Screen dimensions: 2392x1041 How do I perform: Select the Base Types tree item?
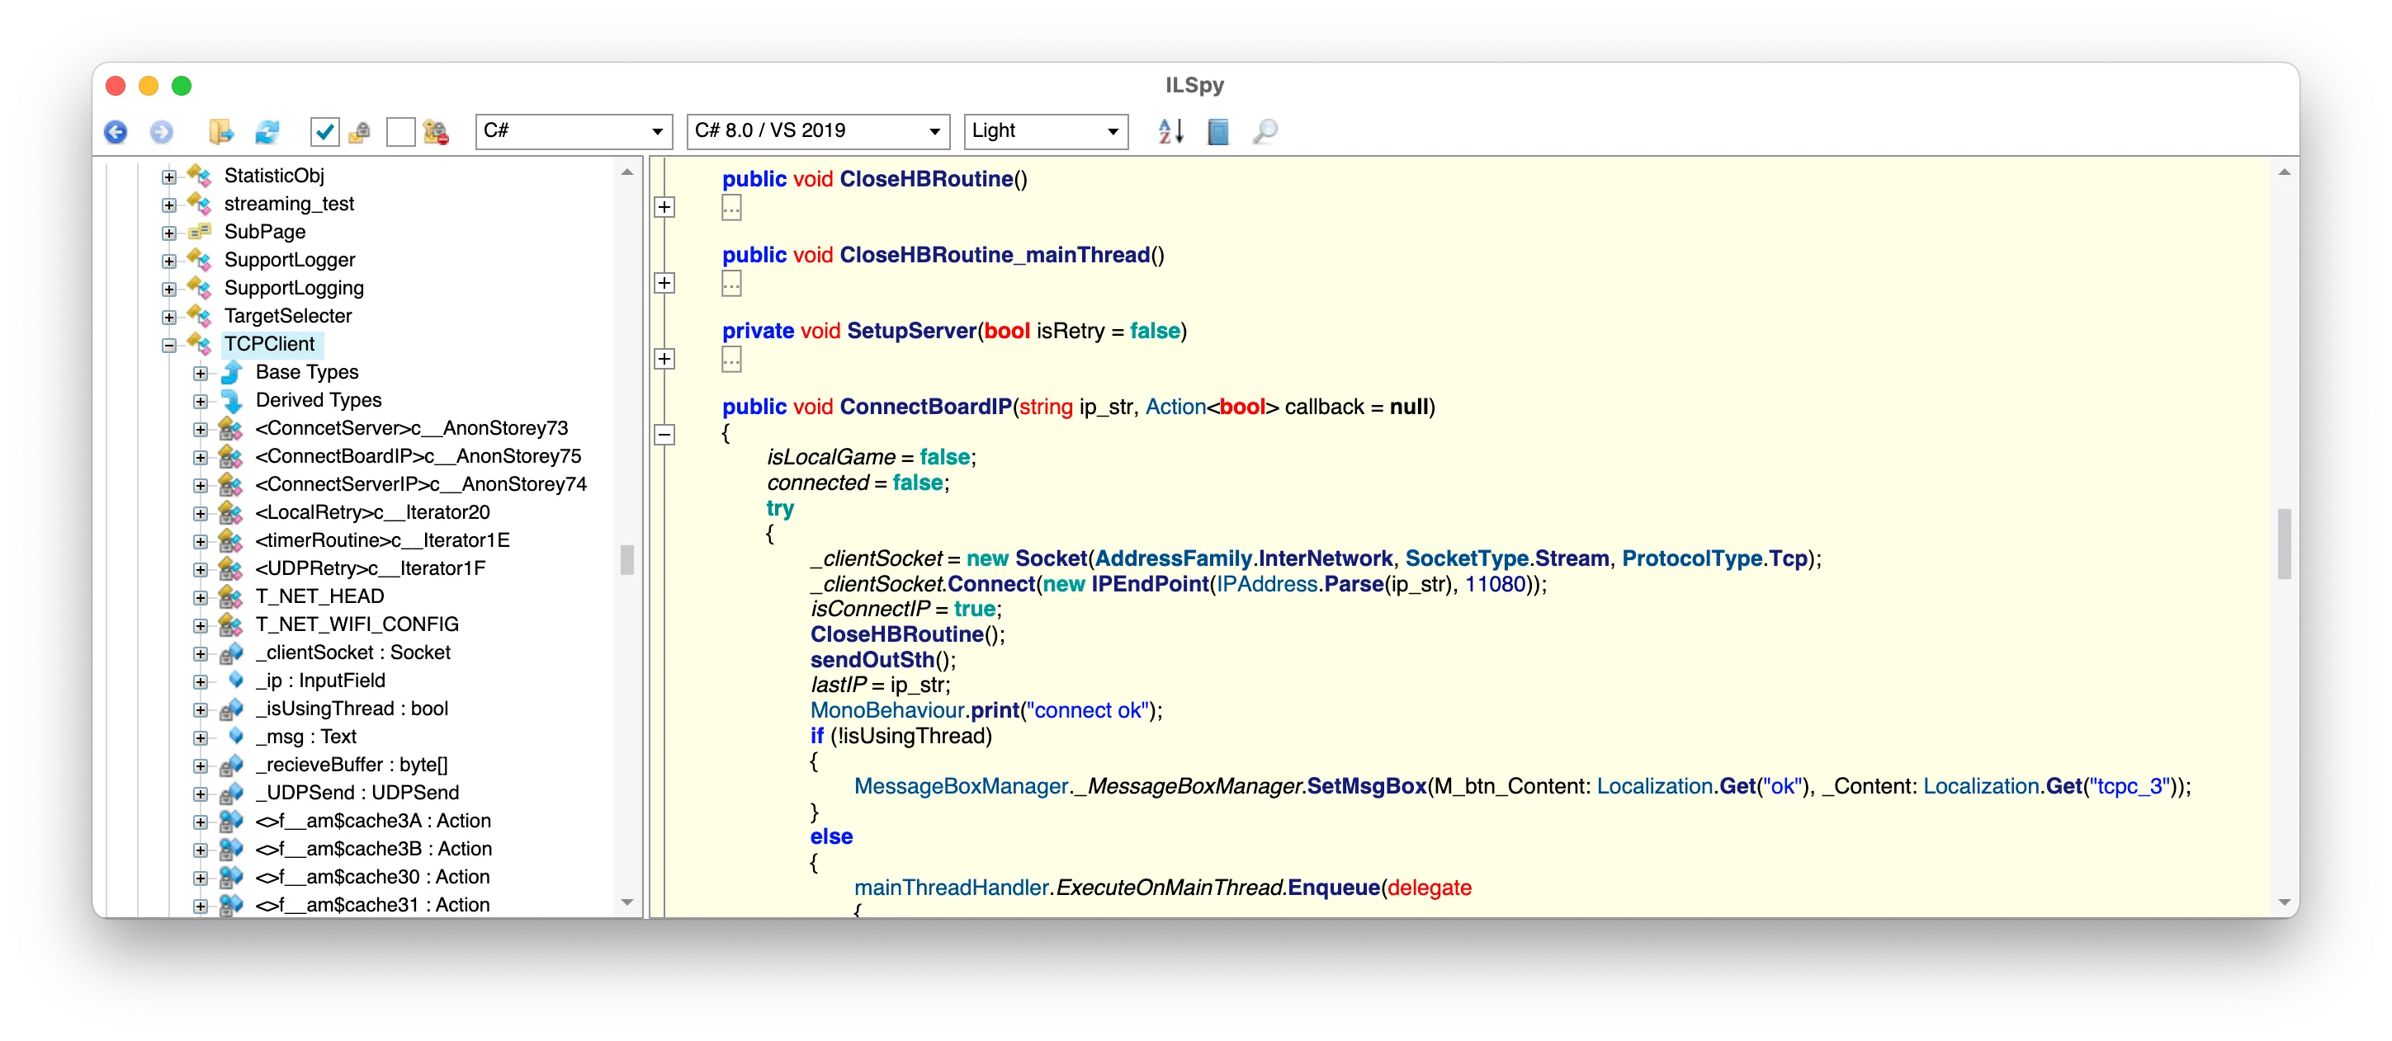[306, 372]
